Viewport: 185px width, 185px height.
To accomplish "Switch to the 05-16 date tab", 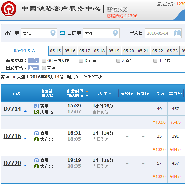I will tap(70, 51).
